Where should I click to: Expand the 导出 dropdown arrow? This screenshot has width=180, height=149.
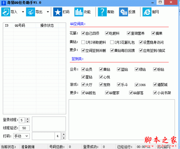pos(48,12)
